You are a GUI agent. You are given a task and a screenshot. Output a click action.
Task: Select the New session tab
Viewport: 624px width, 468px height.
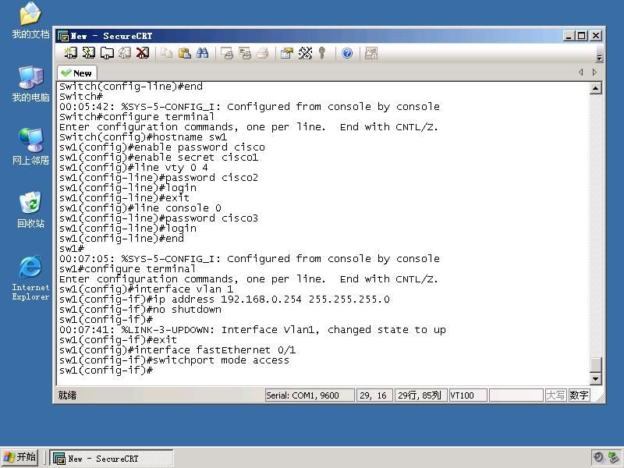pos(77,73)
